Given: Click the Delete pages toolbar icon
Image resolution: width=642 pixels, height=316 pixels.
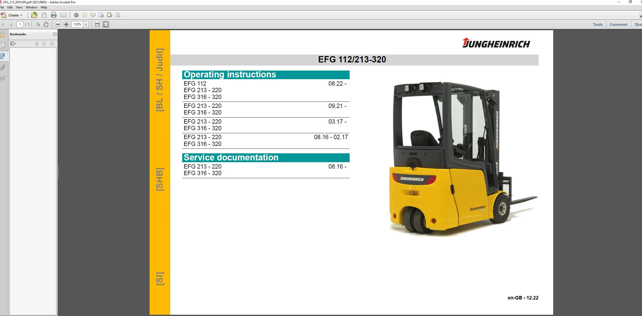Looking at the screenshot, I should coord(101,15).
